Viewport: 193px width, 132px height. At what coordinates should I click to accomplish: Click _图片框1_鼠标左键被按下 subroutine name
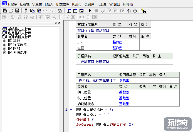[96, 81]
